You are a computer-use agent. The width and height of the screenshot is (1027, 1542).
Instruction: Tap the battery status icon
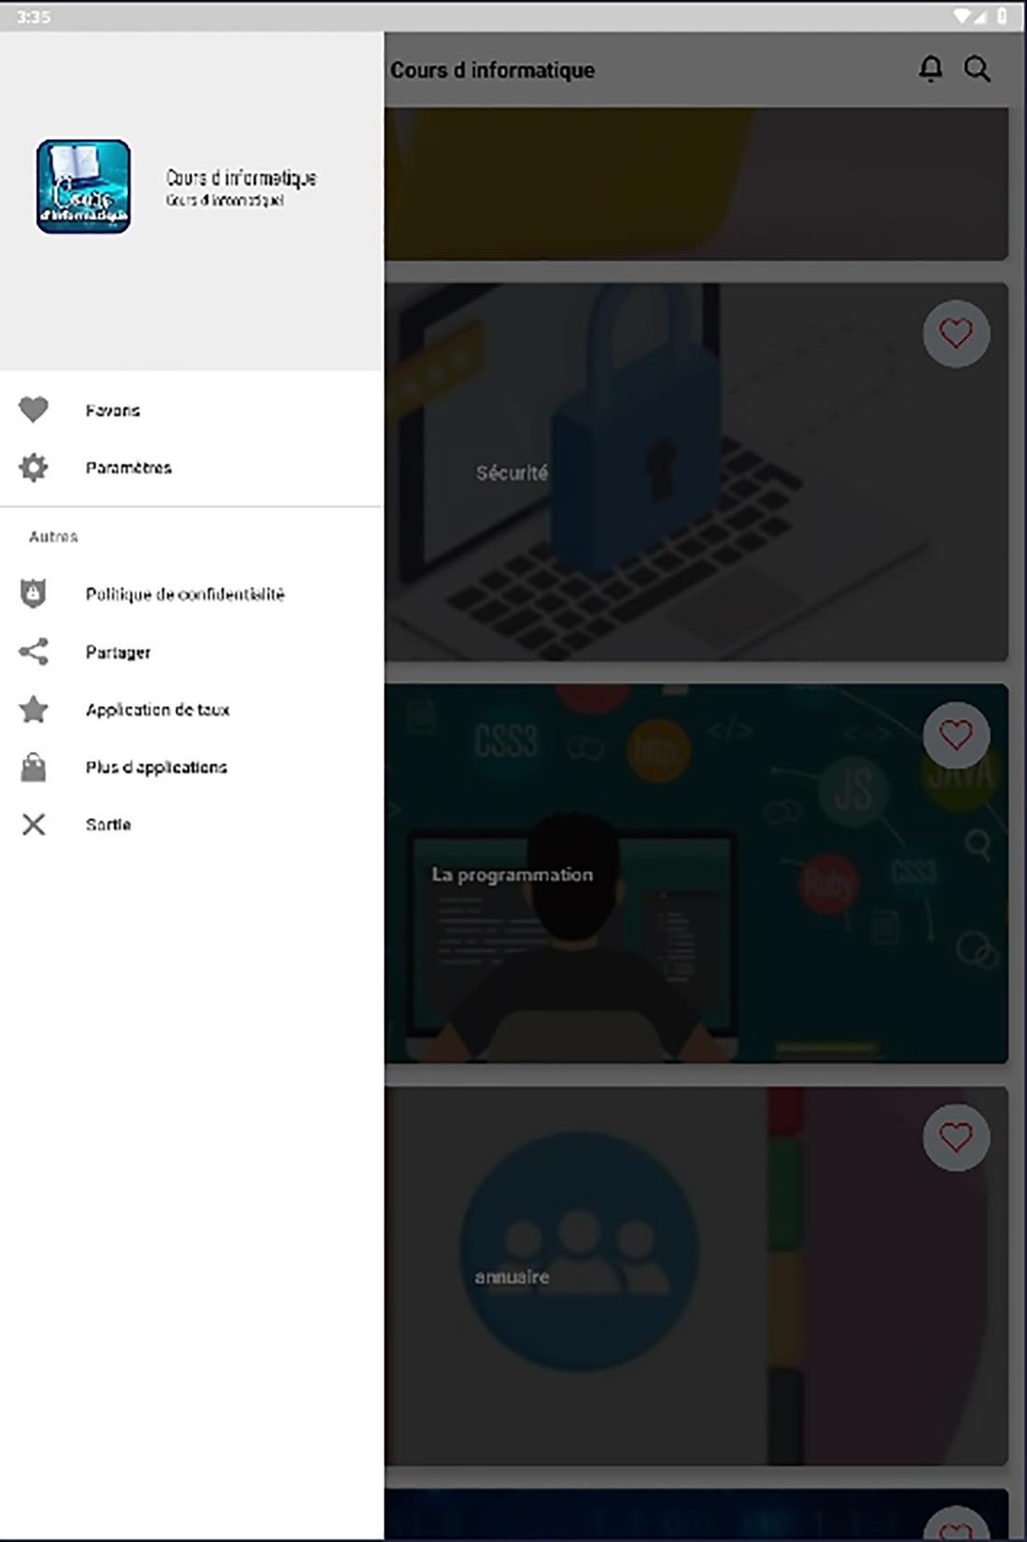coord(1002,16)
